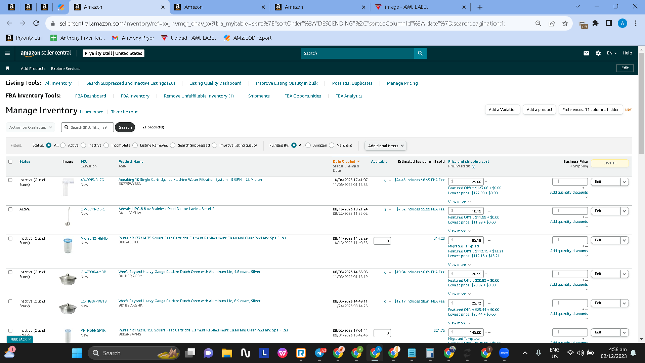Select the Search Suppressed radio button

click(173, 145)
